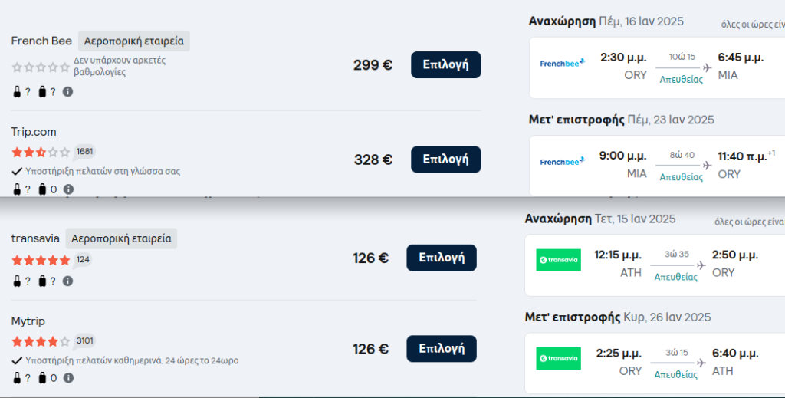Select the 328 € Trip.com offer

pos(445,160)
